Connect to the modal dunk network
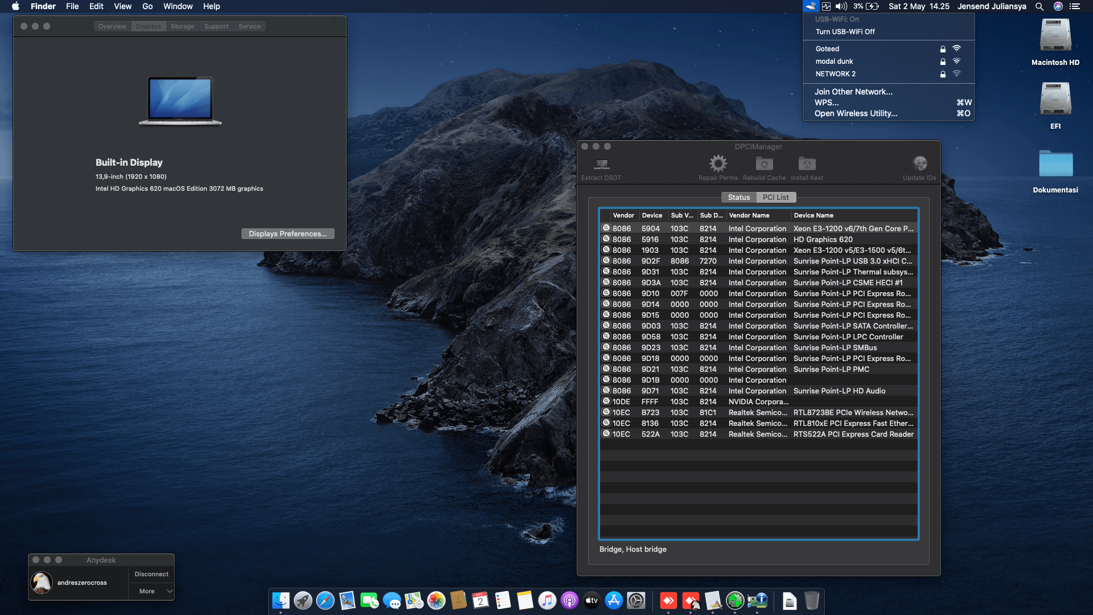 click(x=889, y=61)
